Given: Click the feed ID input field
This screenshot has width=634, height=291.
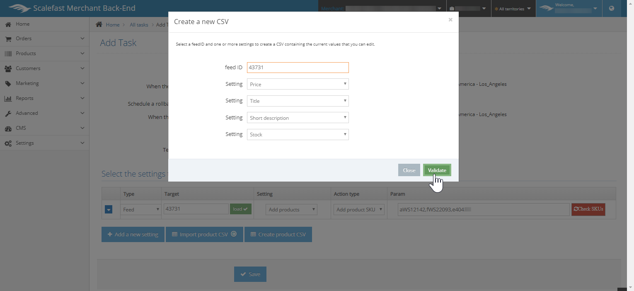Looking at the screenshot, I should [298, 68].
